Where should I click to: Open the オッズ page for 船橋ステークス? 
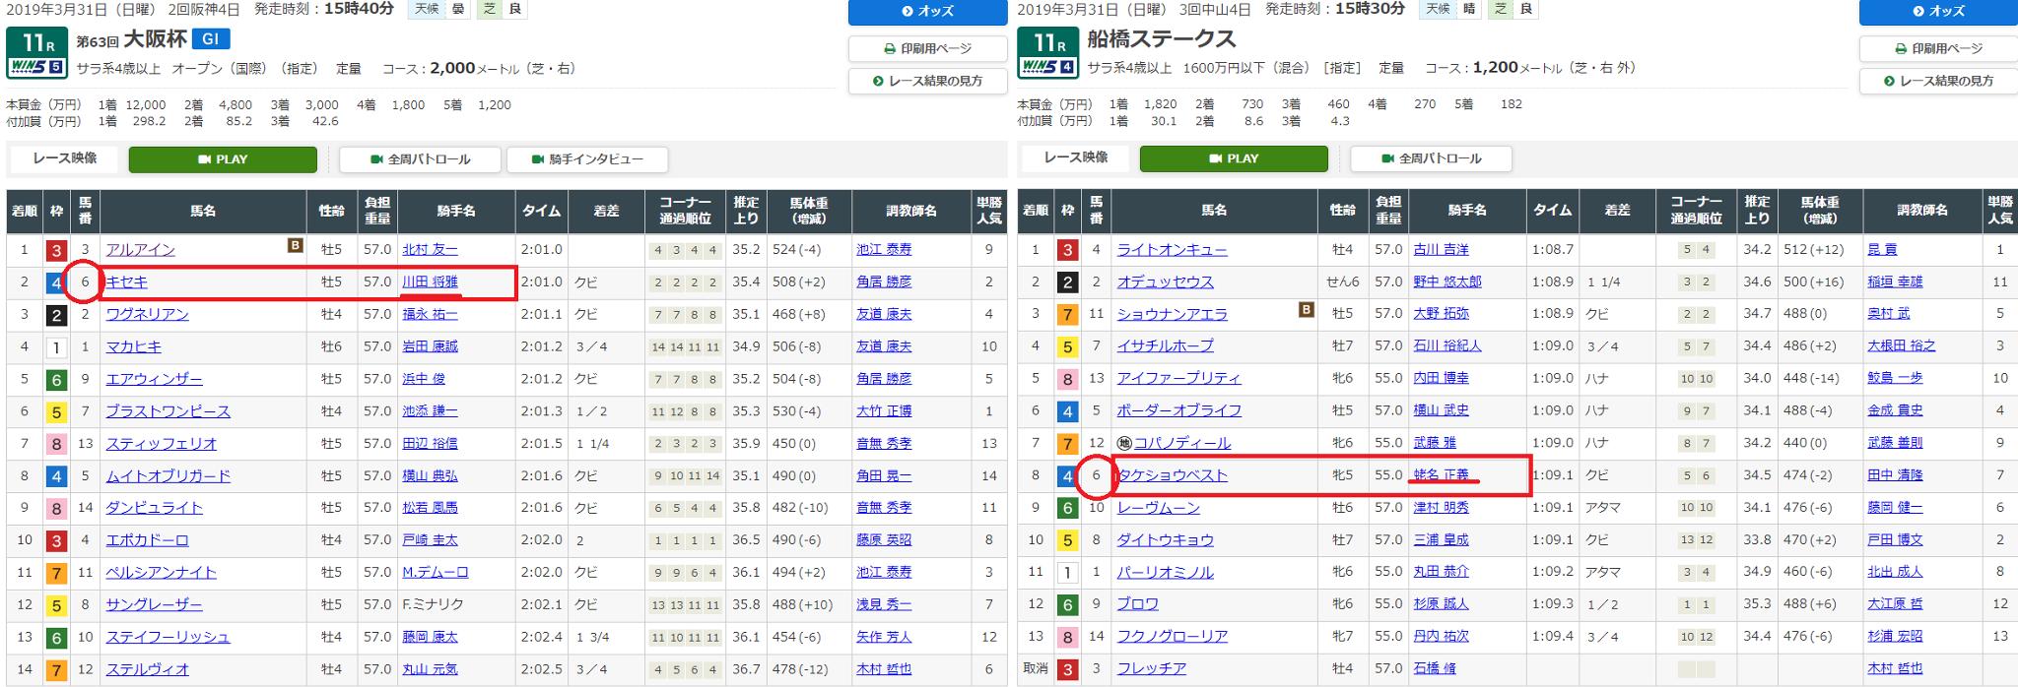click(x=1938, y=11)
